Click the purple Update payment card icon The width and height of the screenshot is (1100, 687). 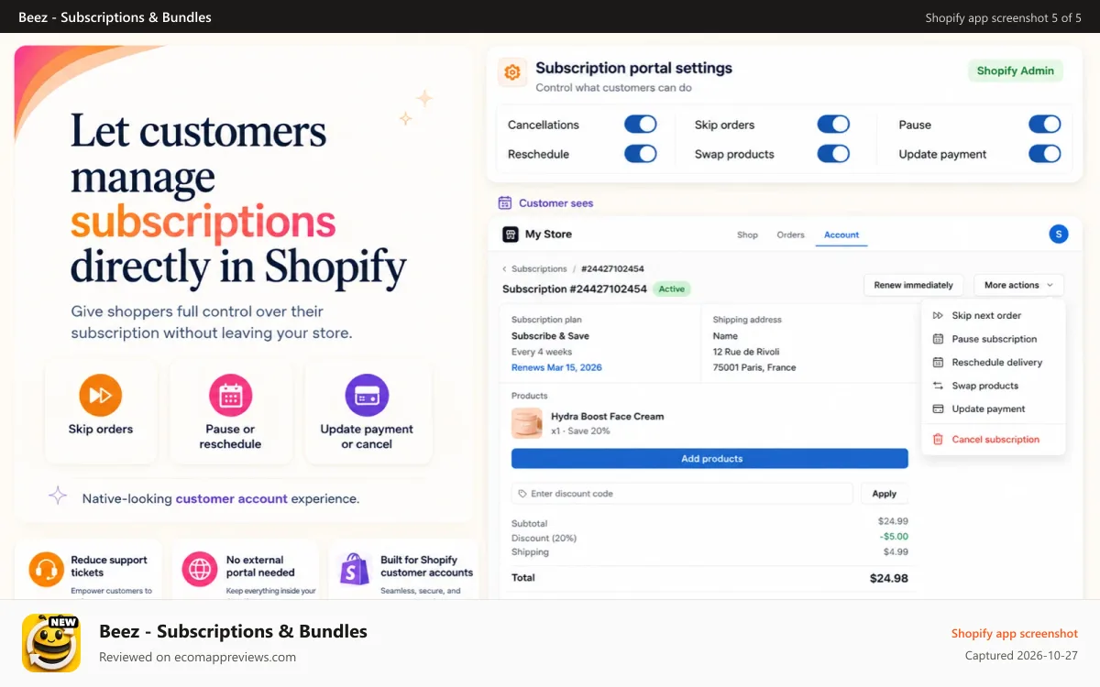(367, 396)
